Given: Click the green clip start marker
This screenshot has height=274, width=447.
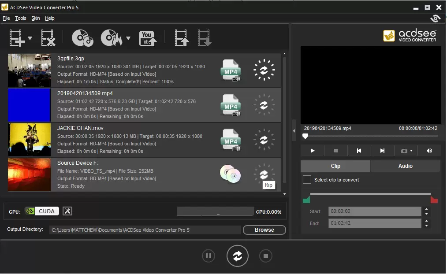Looking at the screenshot, I should [306, 200].
